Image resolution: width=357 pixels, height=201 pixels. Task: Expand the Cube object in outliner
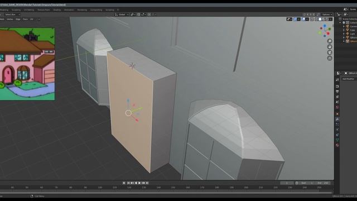point(344,30)
